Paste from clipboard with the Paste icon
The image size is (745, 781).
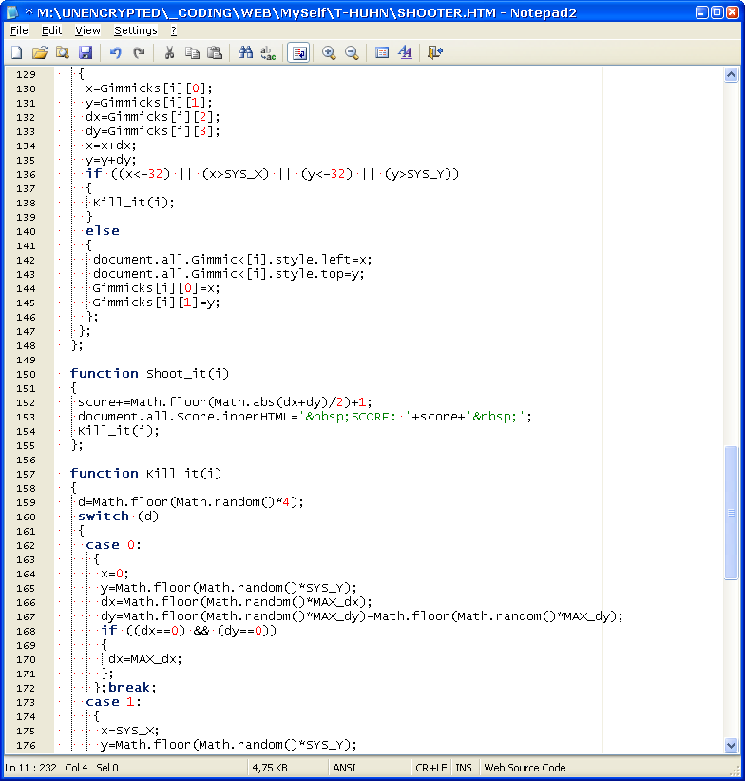pos(215,52)
